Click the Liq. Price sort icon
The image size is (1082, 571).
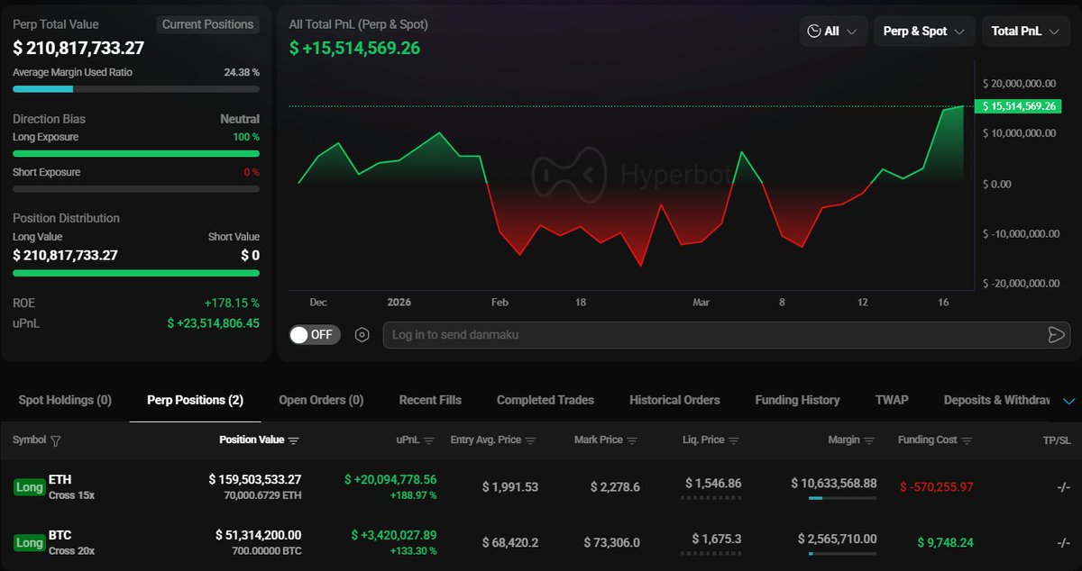point(733,440)
